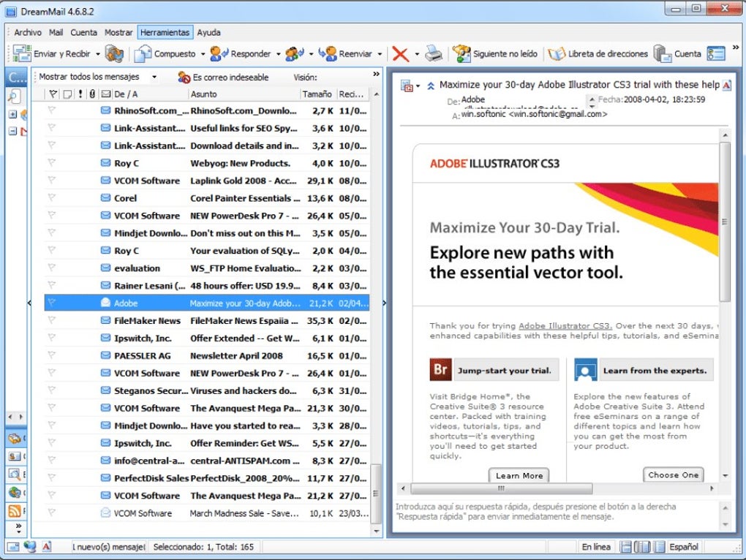Click the search mail icon in sidebar bottom

pyautogui.click(x=15, y=474)
